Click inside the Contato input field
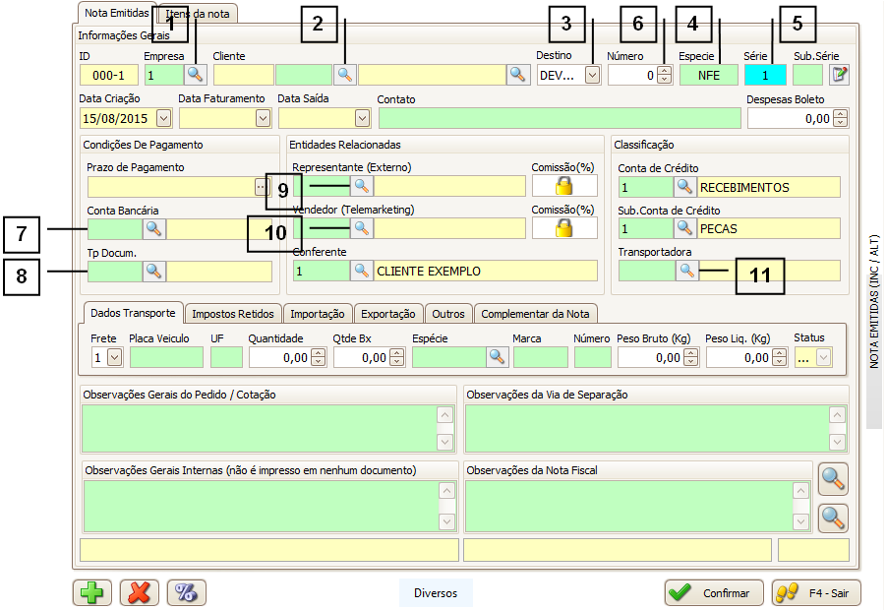 [x=559, y=118]
